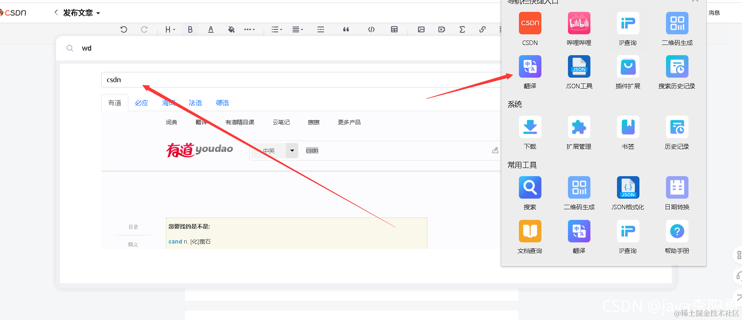Open the 发布文章 dropdown
Screen dimensions: 742x320
pos(82,13)
